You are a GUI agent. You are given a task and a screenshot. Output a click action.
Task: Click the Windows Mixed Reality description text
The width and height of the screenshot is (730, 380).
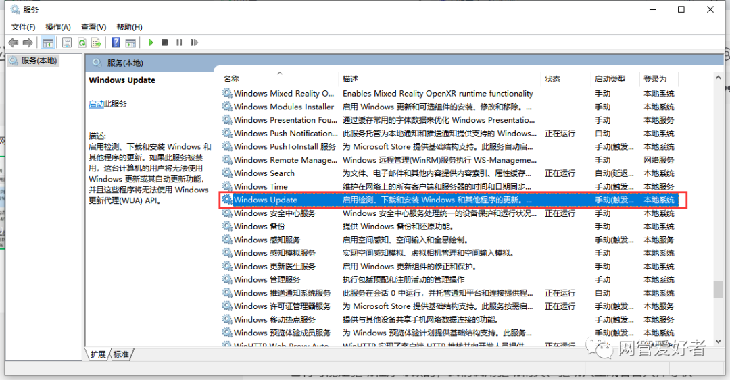437,94
